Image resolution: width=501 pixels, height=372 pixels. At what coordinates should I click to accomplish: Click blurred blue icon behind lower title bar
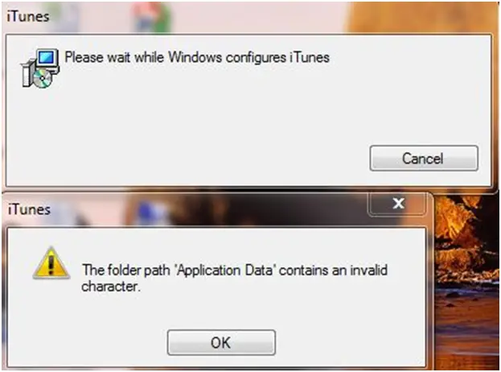(x=148, y=212)
